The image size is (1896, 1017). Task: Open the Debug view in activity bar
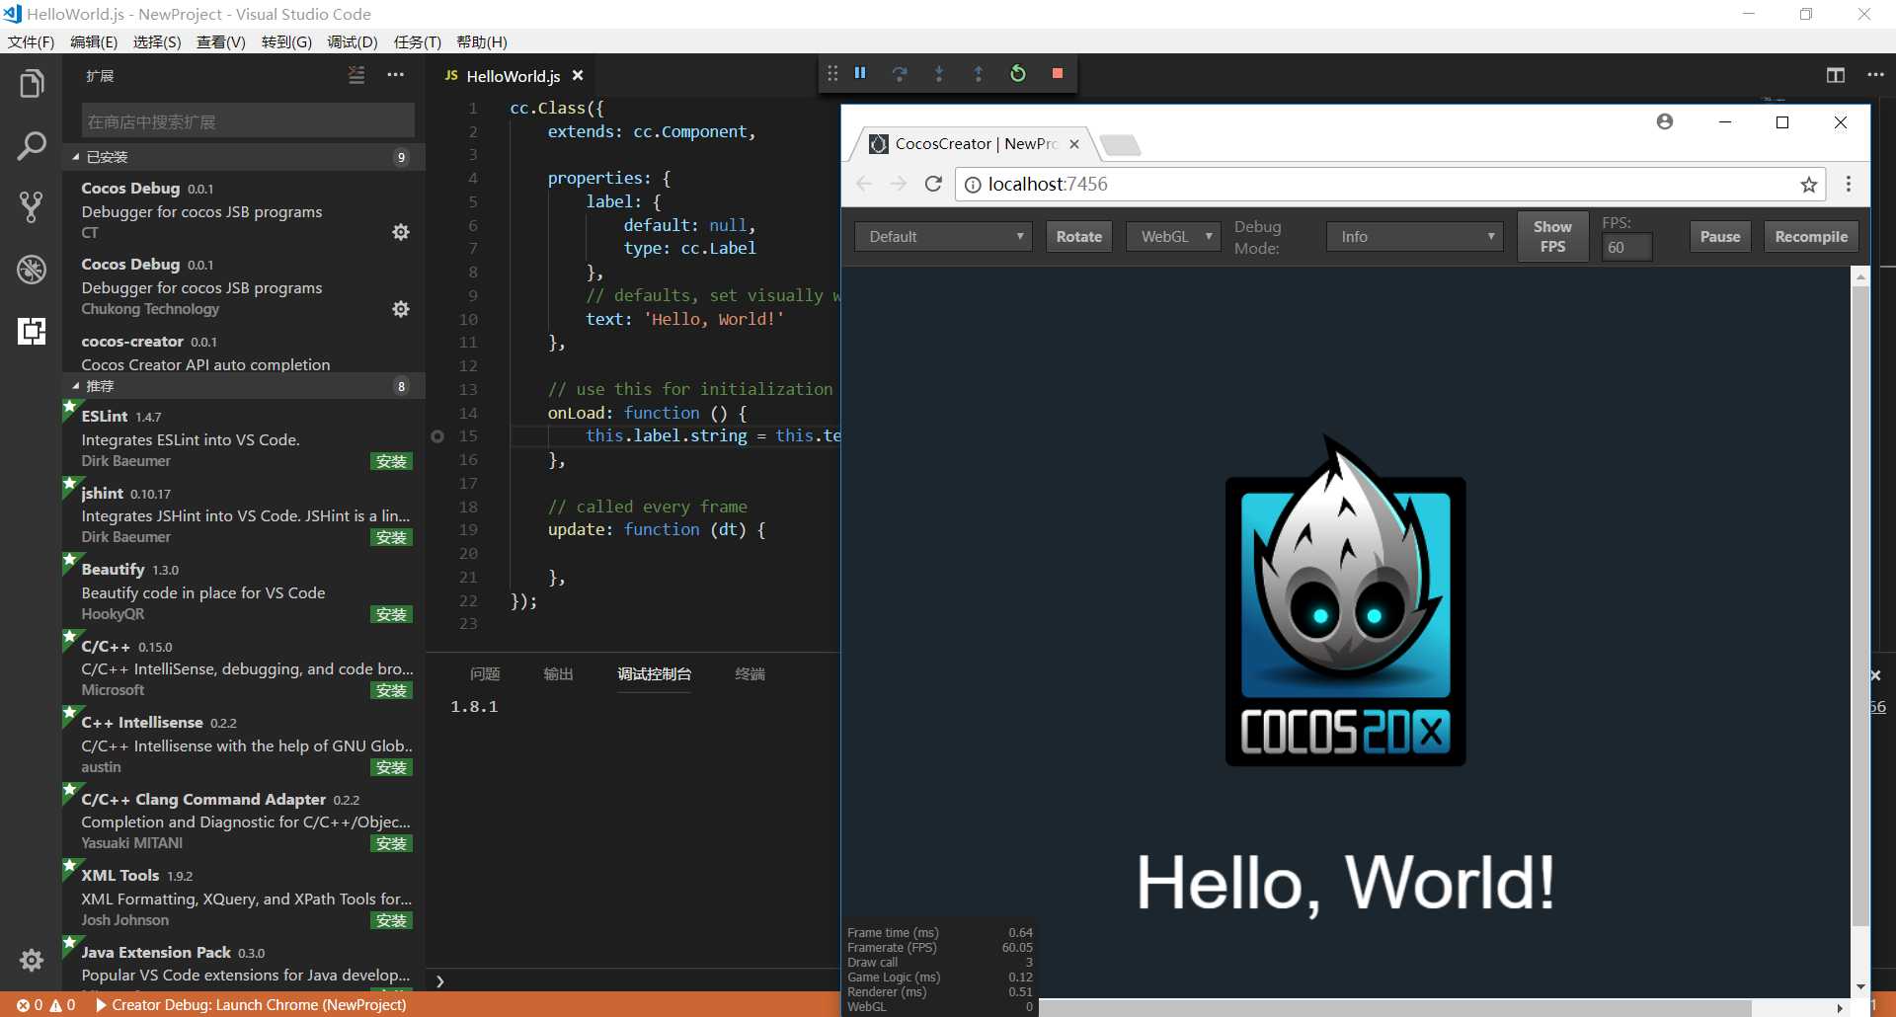tap(32, 269)
